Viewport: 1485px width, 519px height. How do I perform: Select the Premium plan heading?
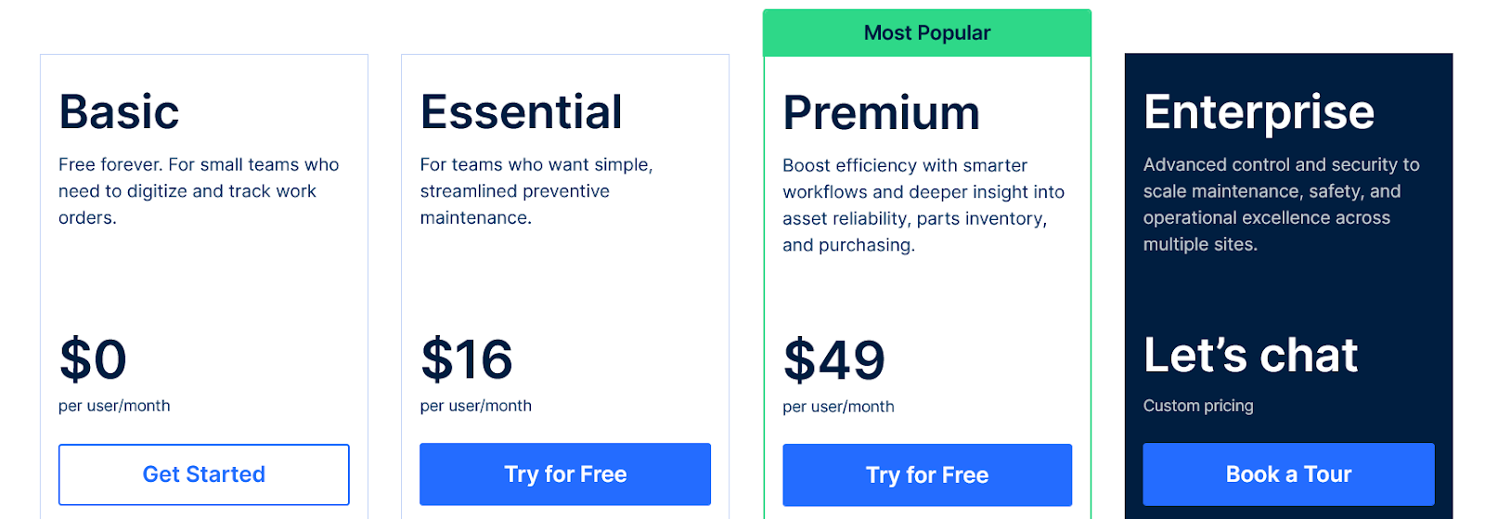click(881, 113)
